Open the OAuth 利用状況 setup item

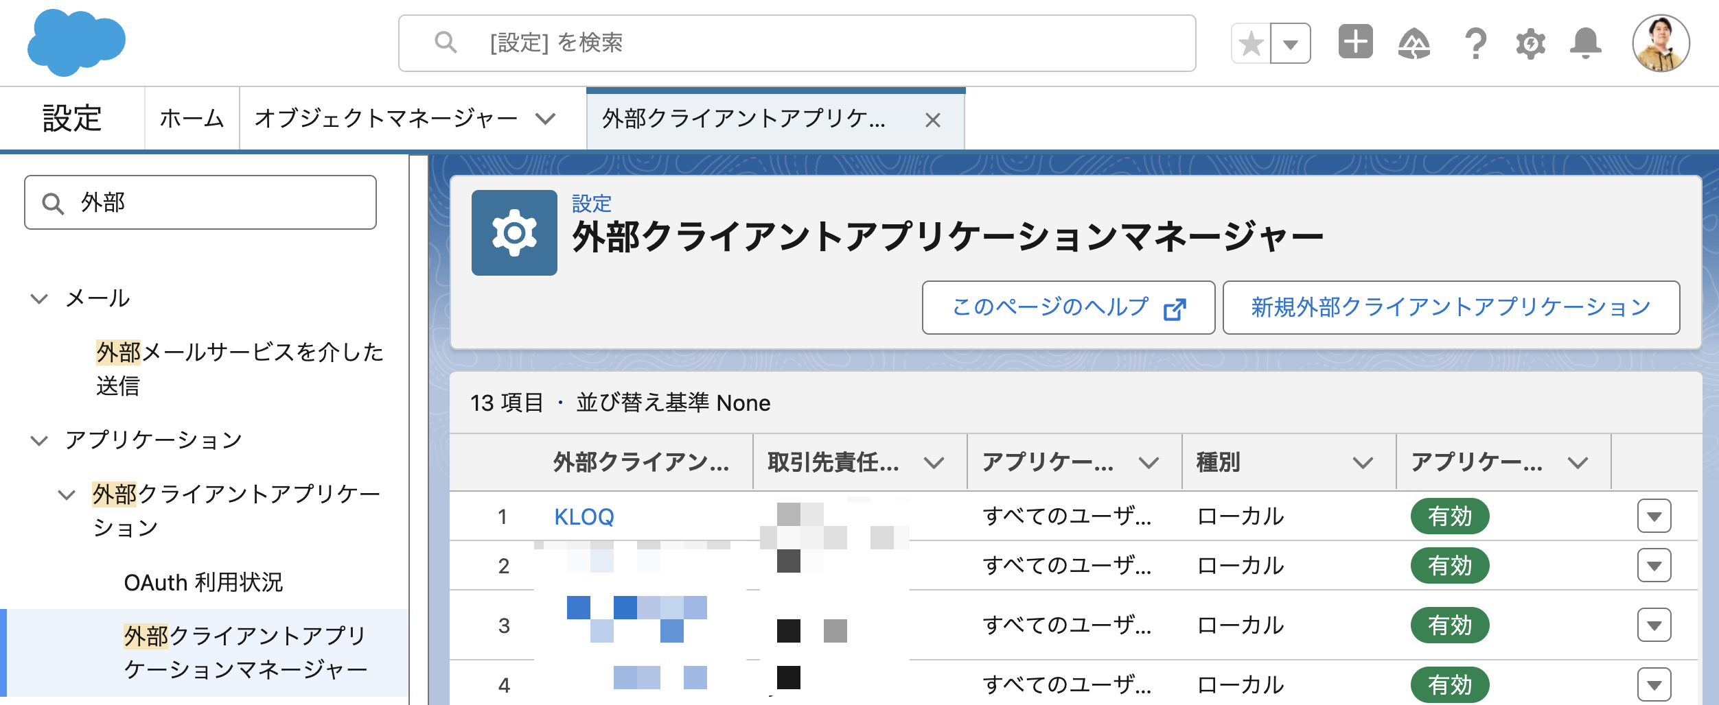pyautogui.click(x=203, y=582)
